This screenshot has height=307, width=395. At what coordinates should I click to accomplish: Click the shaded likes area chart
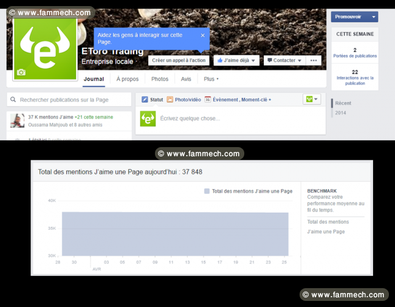175,234
